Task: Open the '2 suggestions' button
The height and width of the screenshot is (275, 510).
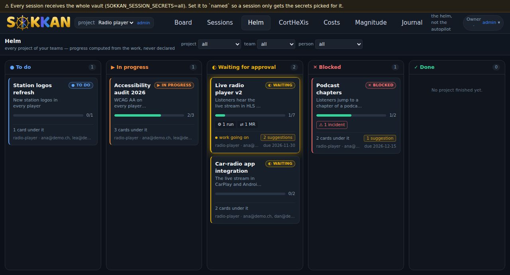Action: tap(278, 137)
